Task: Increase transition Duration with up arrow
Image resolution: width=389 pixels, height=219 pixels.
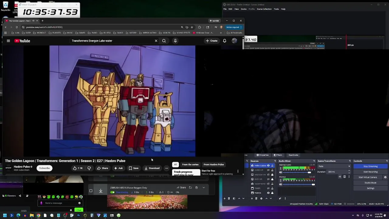Action: point(349,170)
